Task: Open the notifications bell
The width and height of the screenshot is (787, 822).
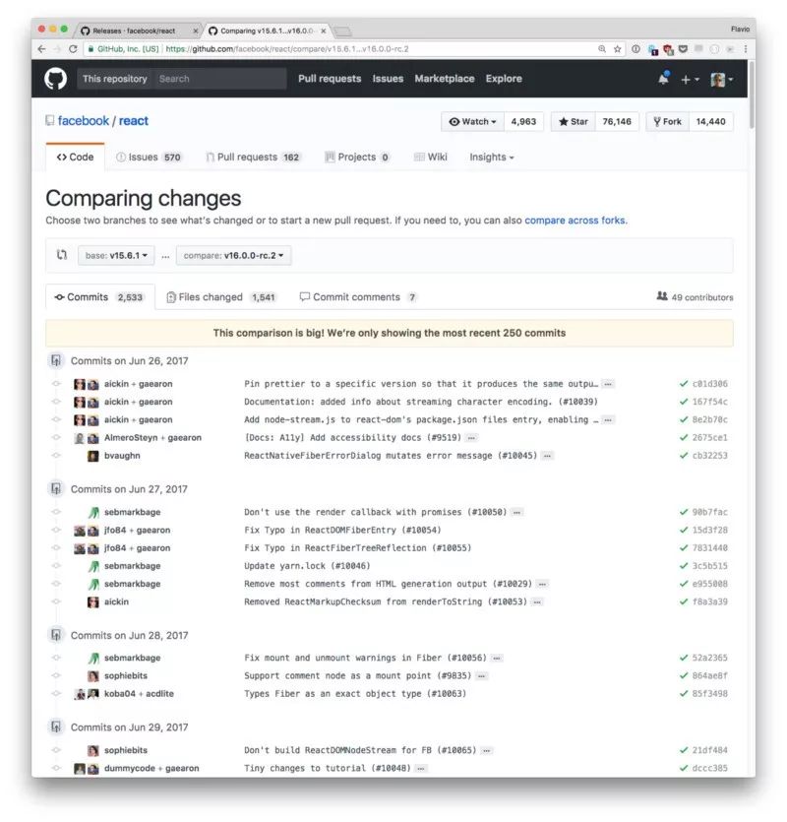Action: [x=663, y=79]
